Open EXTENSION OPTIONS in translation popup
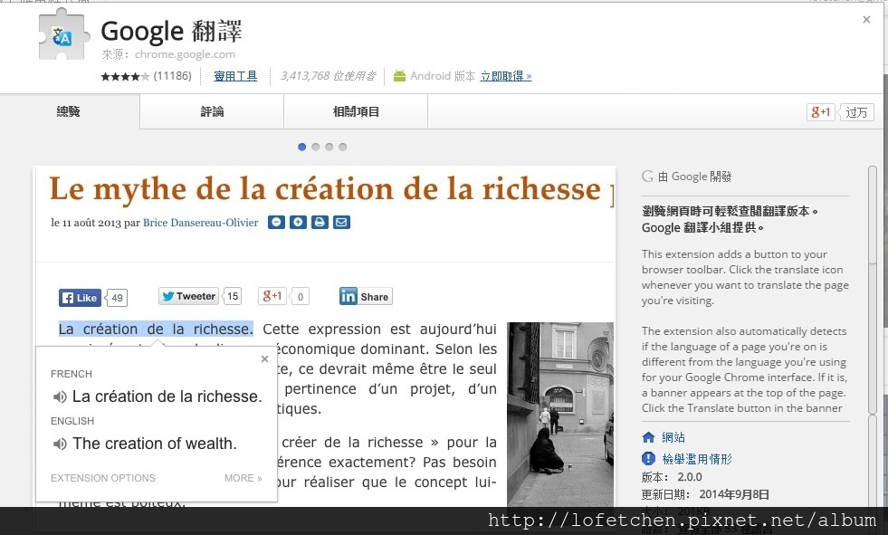Image resolution: width=888 pixels, height=535 pixels. pos(103,478)
